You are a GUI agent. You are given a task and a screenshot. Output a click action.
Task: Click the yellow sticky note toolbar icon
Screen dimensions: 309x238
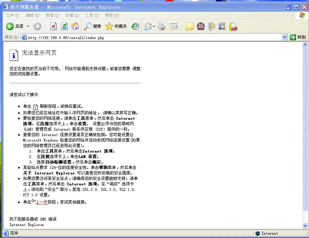pyautogui.click(x=190, y=26)
